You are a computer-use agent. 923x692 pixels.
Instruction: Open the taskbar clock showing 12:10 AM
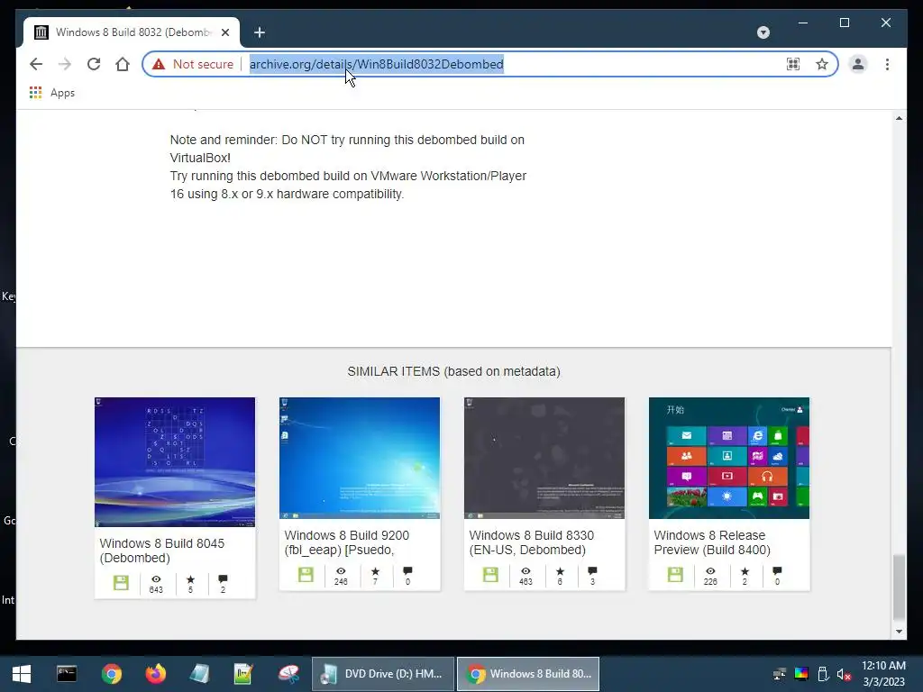[x=883, y=674]
